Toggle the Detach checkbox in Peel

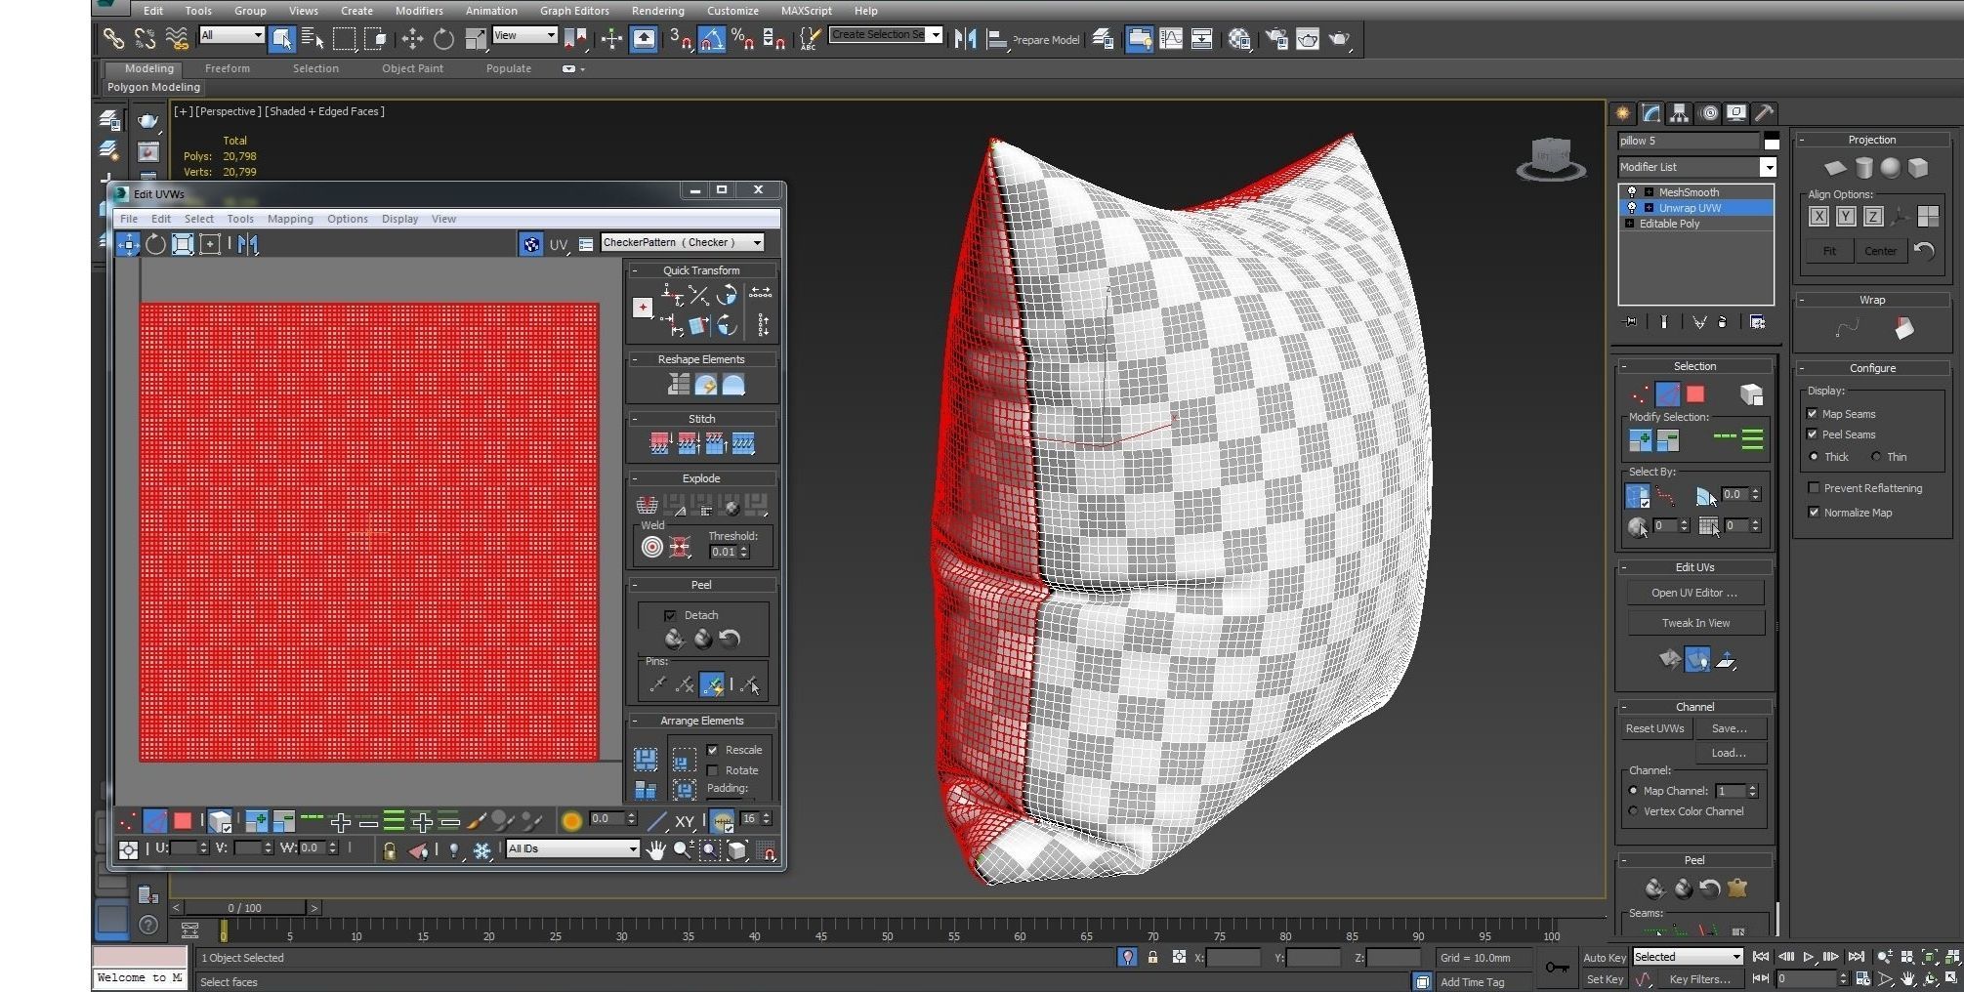pos(670,615)
